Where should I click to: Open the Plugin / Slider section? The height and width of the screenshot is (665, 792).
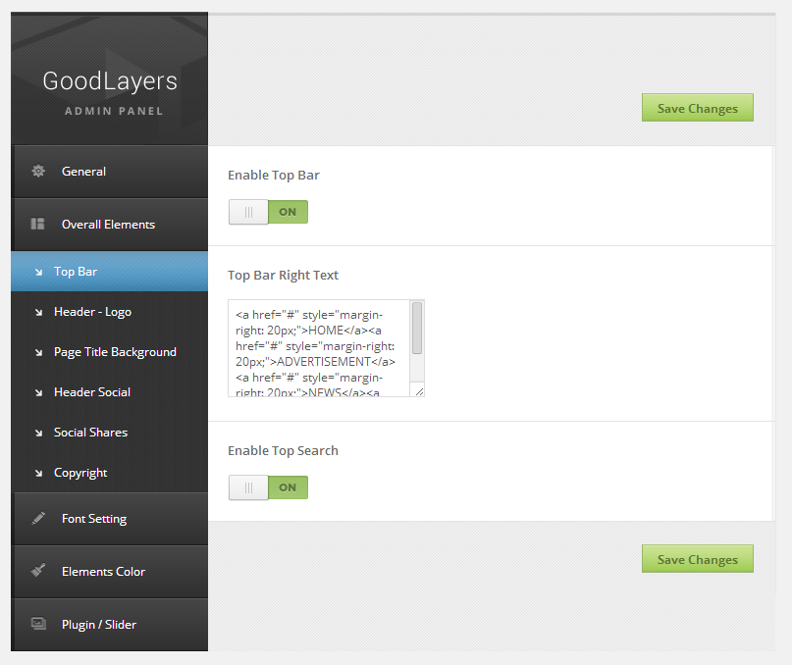[110, 625]
